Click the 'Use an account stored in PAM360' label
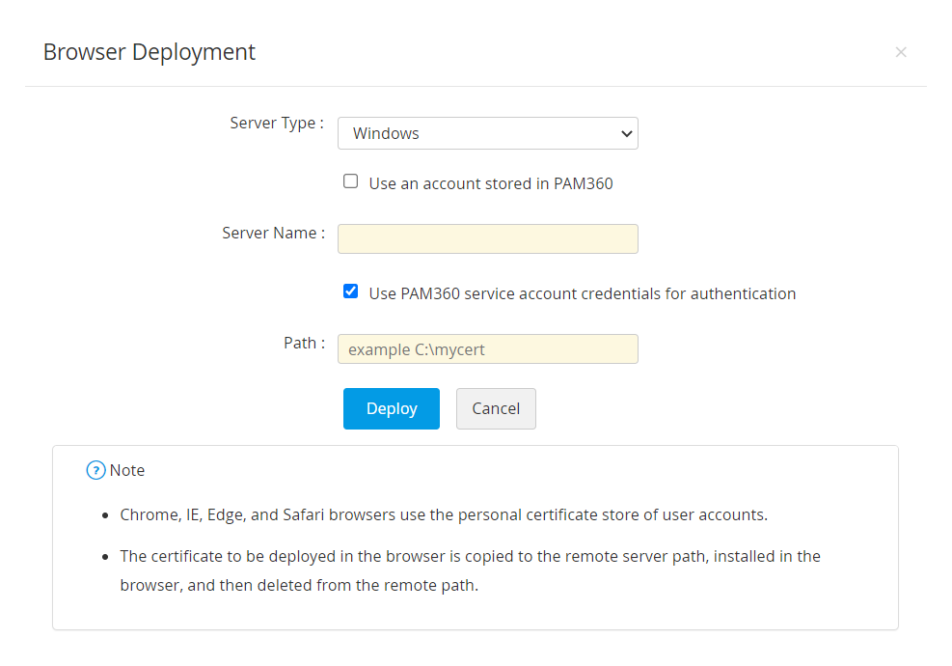This screenshot has height=666, width=952. [x=490, y=183]
